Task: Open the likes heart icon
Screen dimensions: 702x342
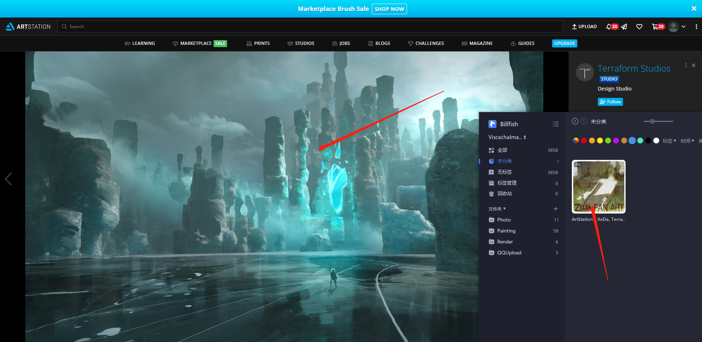Action: pyautogui.click(x=639, y=27)
